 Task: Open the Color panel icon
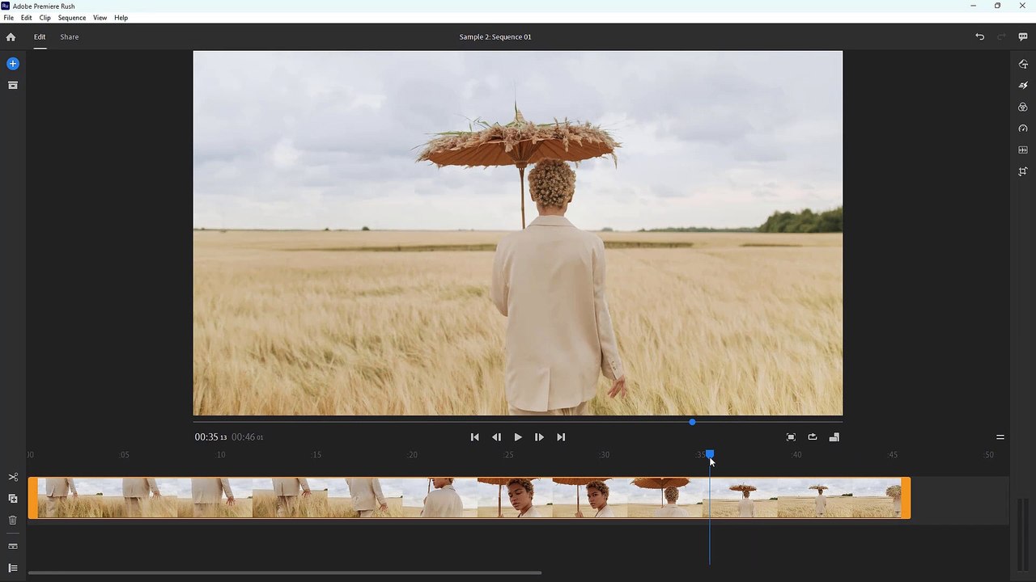[1023, 107]
